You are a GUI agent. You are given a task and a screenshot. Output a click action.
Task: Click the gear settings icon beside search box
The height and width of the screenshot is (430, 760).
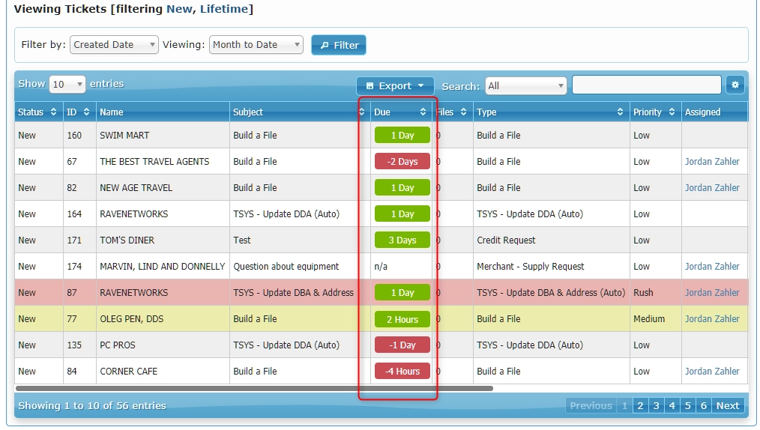[x=735, y=85]
